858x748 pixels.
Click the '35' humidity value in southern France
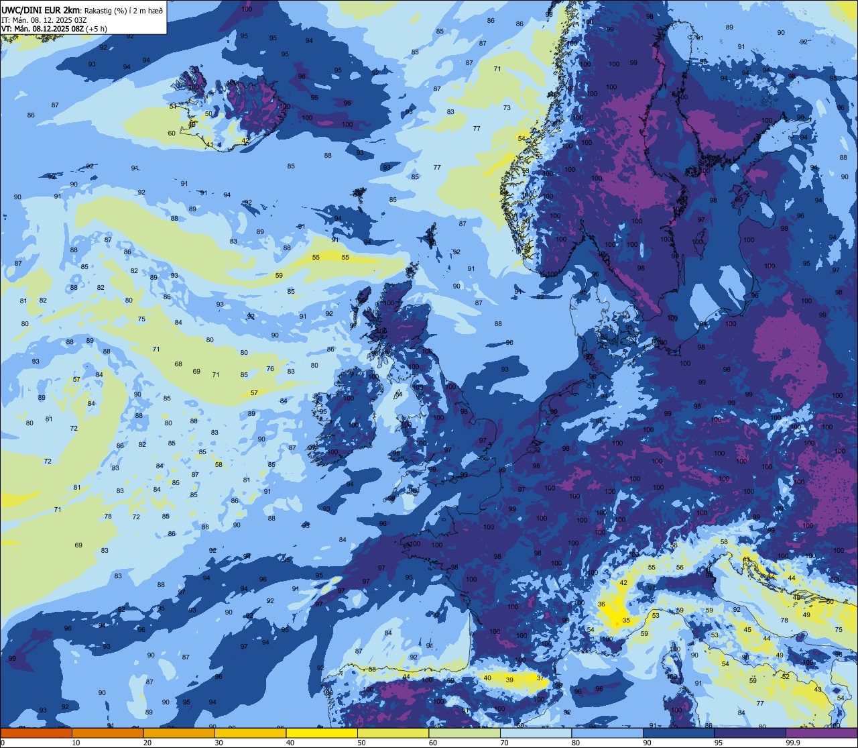coord(626,621)
